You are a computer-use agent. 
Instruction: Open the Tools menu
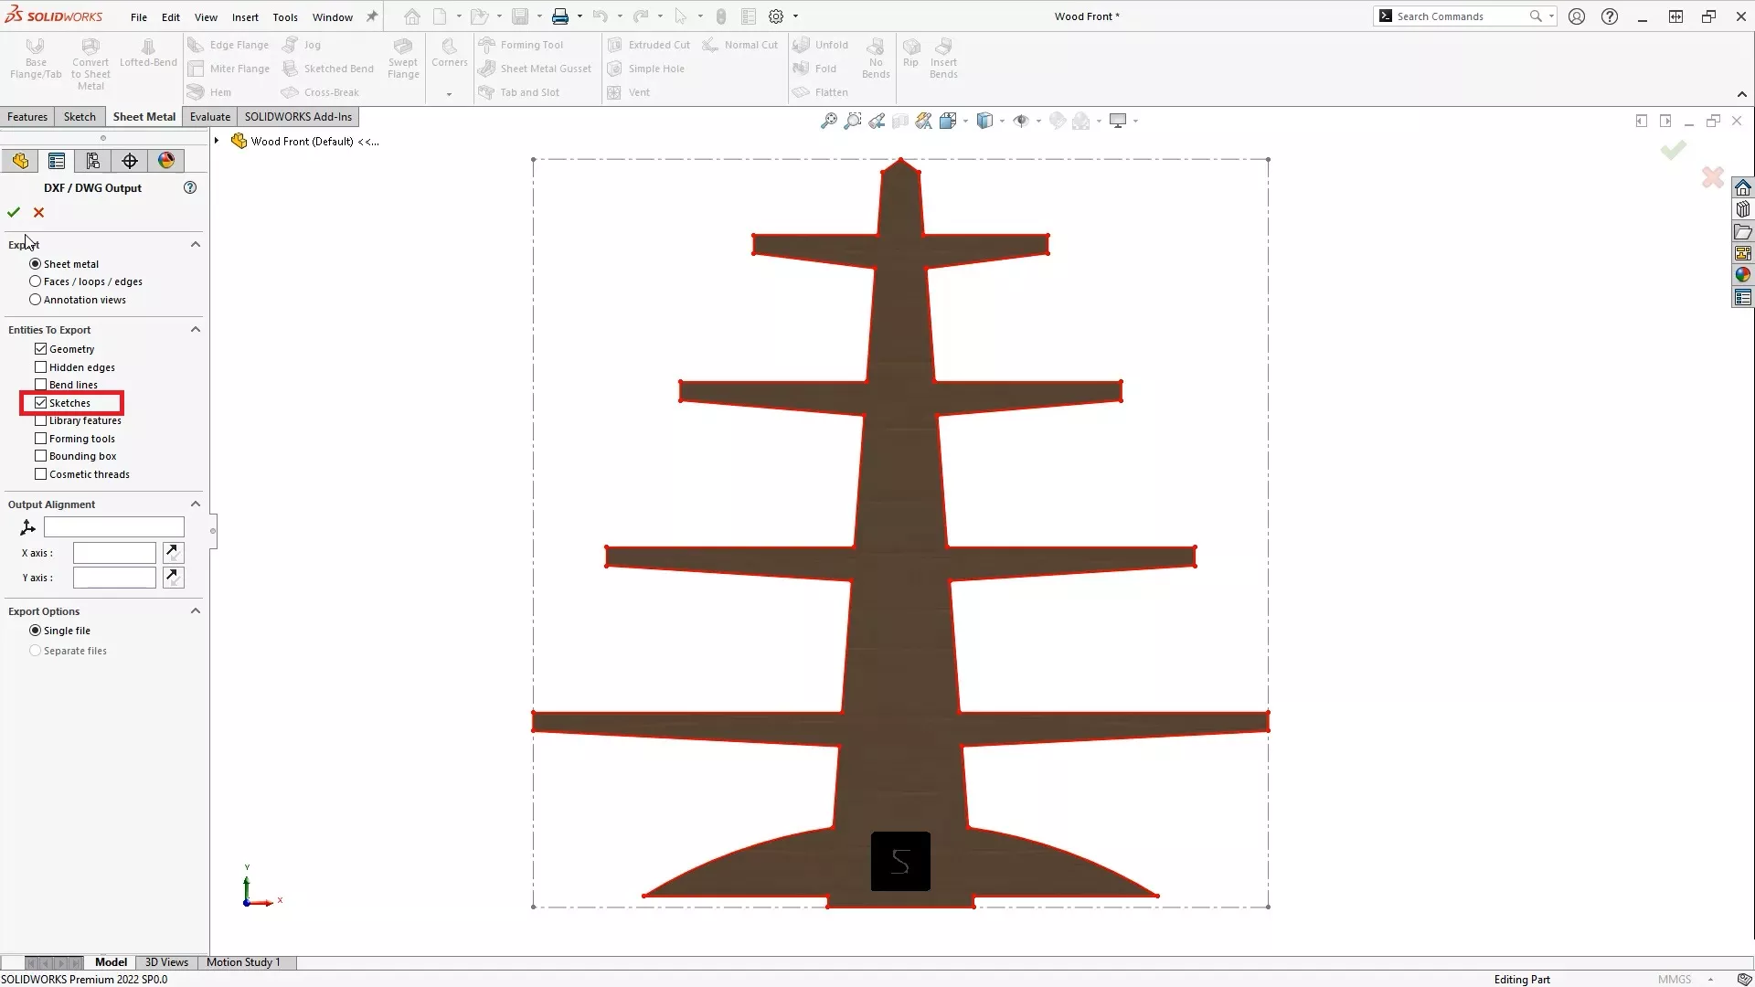(x=285, y=16)
